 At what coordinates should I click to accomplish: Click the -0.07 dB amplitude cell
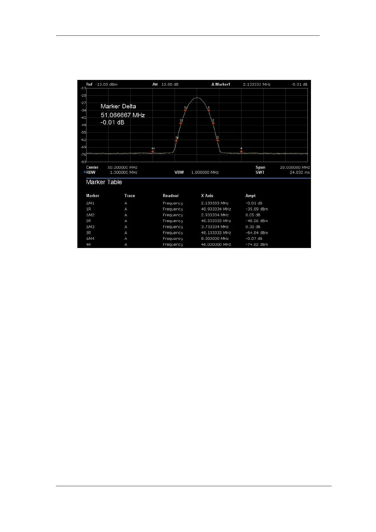click(x=254, y=239)
